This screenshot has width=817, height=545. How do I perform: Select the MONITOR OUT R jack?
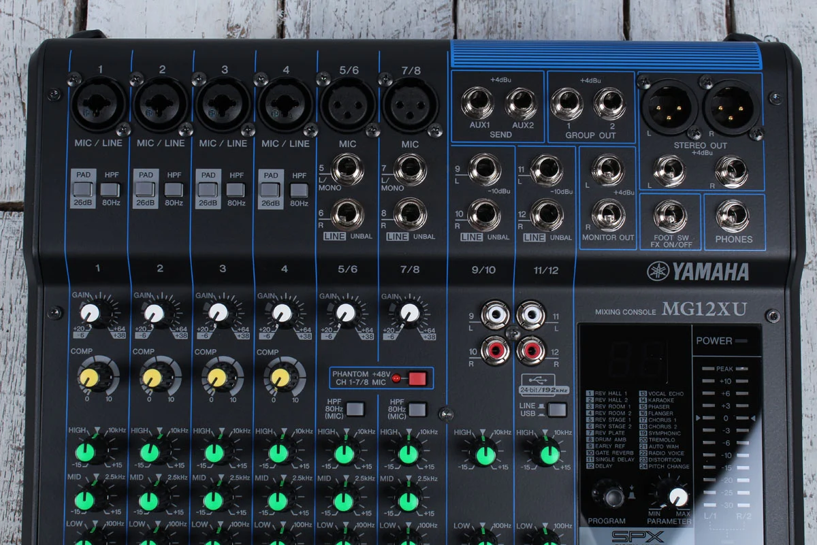(x=608, y=215)
